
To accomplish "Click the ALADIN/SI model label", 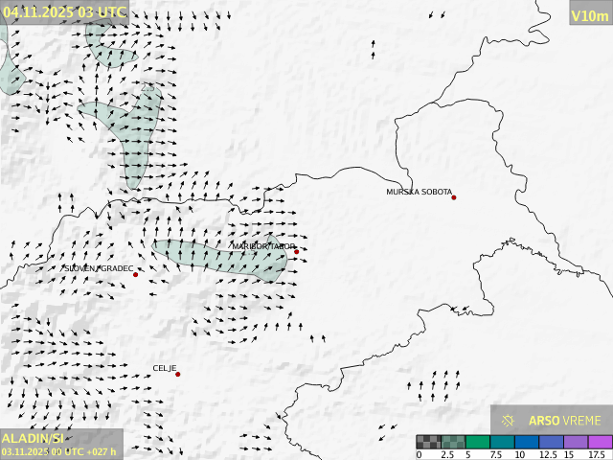I will click(34, 438).
